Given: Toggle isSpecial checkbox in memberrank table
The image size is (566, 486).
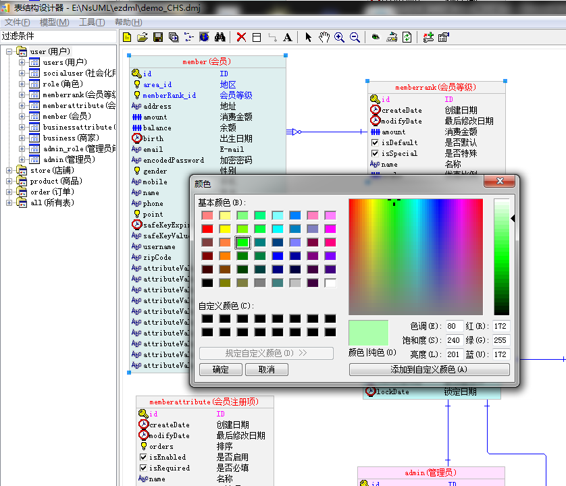Looking at the screenshot, I should coord(375,153).
